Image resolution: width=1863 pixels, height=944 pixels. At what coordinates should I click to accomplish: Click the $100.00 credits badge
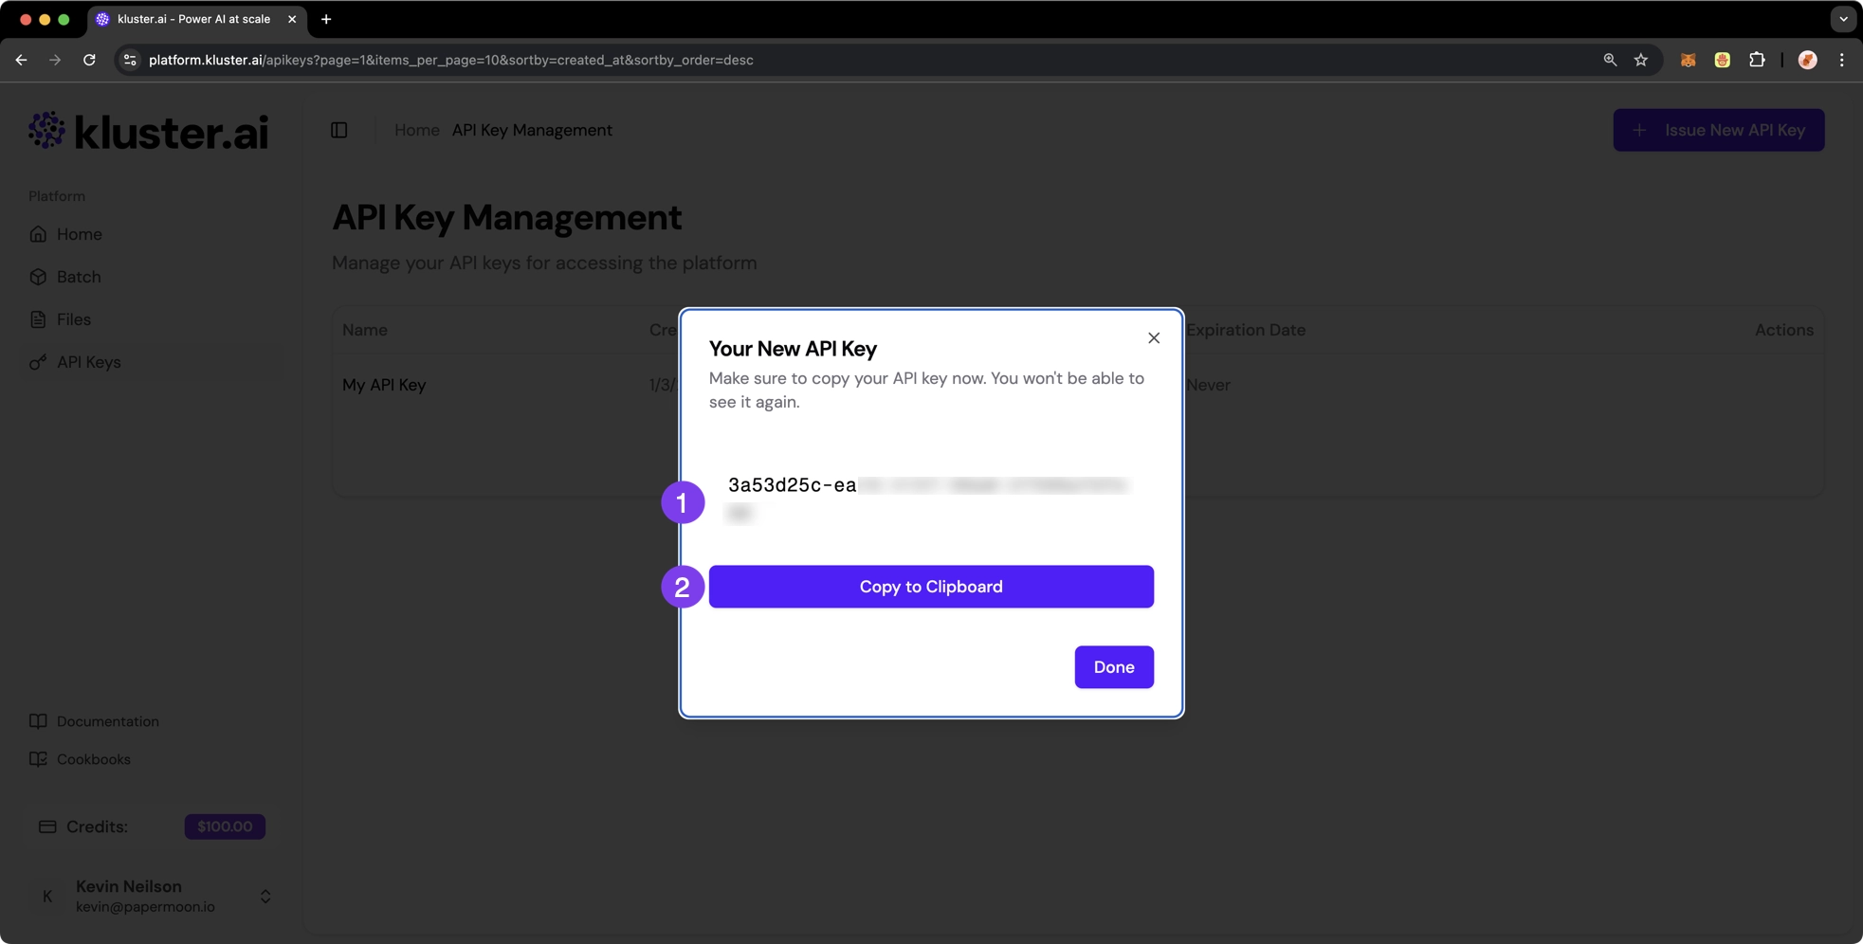point(225,826)
